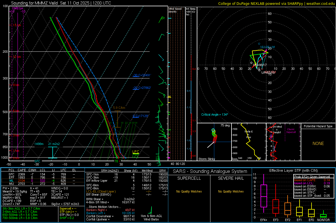336x223 pixels.
Task: Click the UP=53/10 hodograph label
Action: point(268,72)
